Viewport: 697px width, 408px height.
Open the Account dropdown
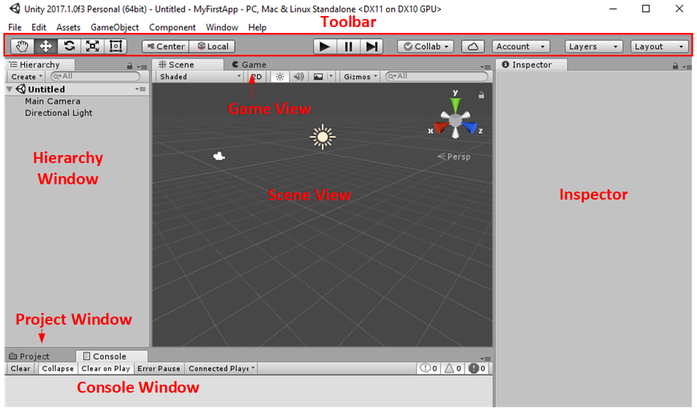521,46
